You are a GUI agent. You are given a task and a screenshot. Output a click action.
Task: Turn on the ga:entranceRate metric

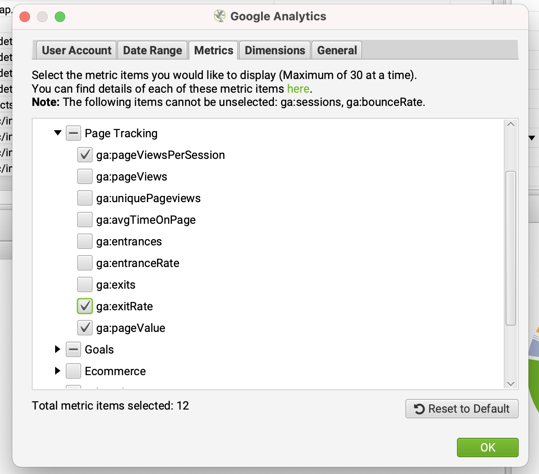pos(85,263)
